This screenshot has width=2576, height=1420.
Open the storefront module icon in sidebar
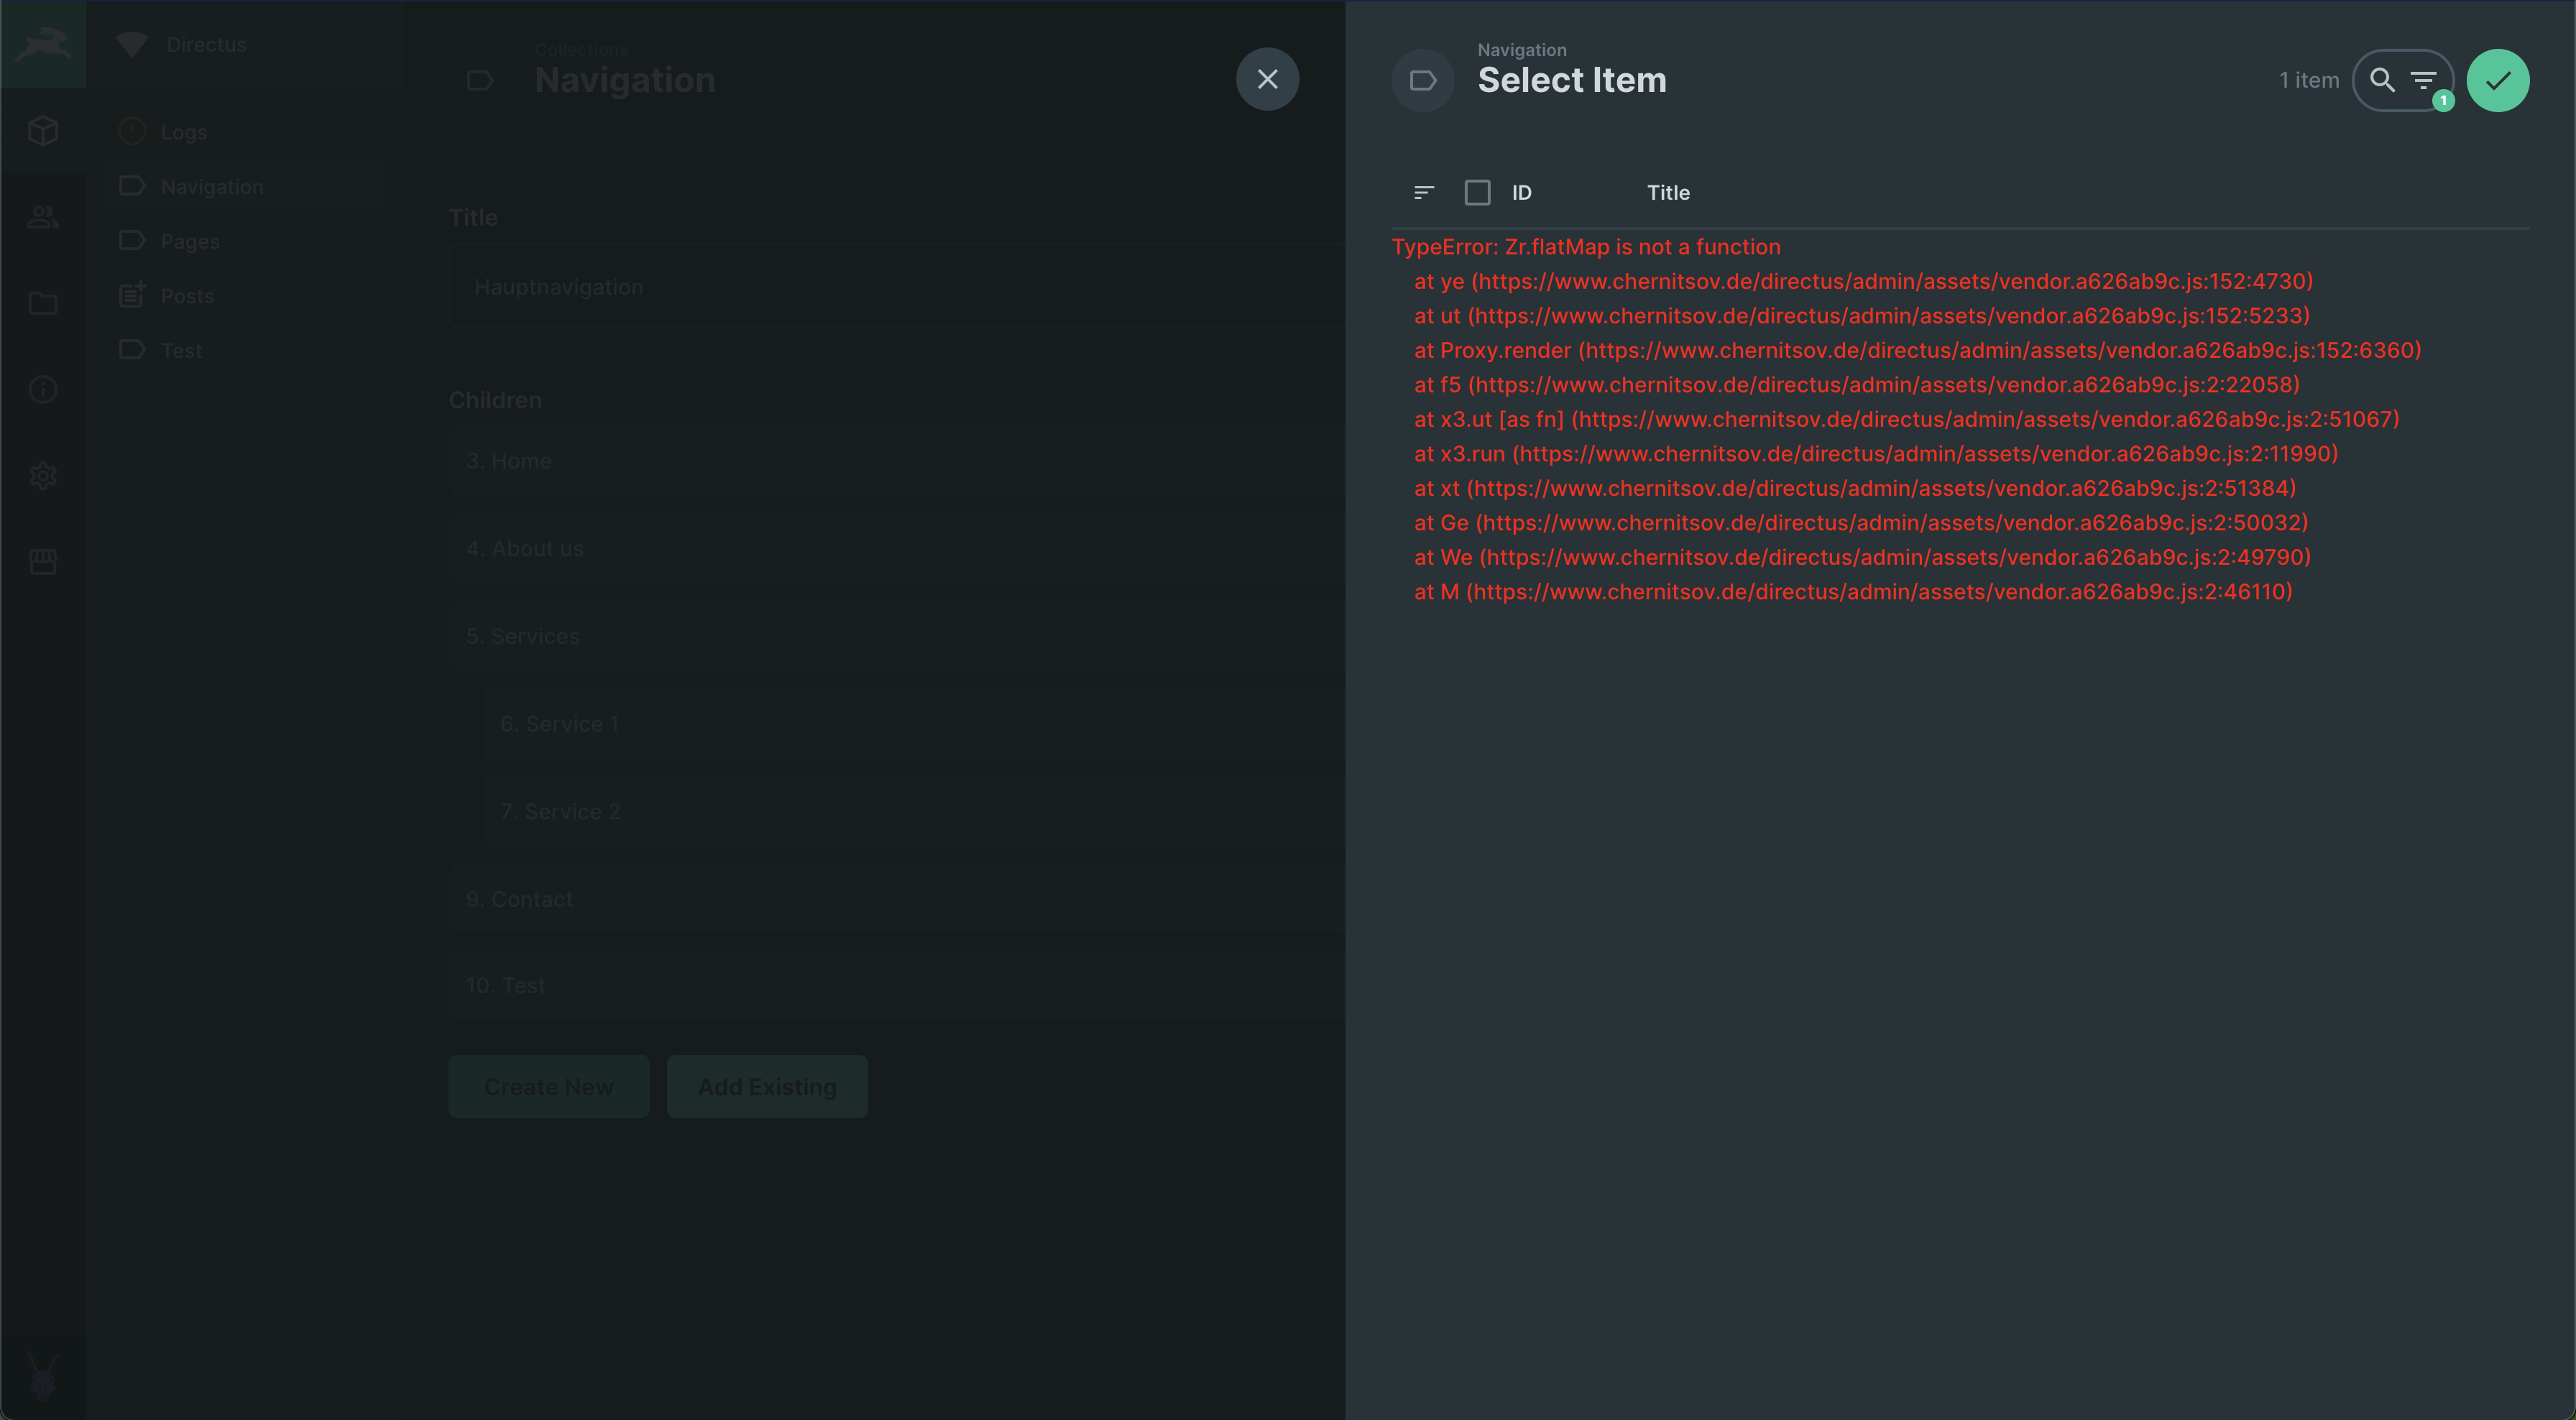point(43,561)
